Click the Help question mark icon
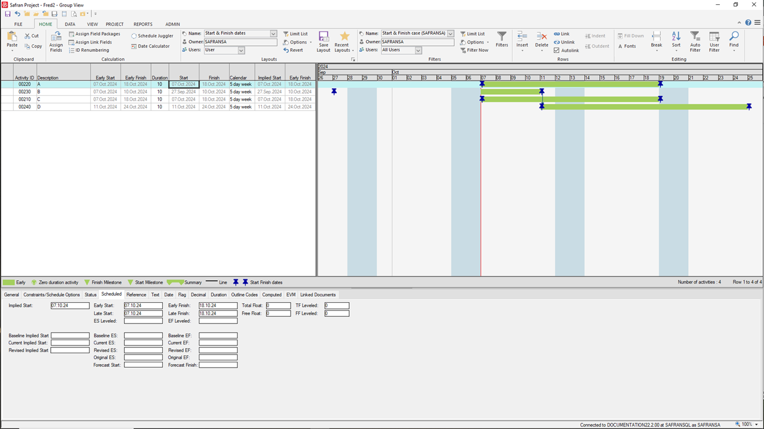Image resolution: width=764 pixels, height=429 pixels. [748, 23]
